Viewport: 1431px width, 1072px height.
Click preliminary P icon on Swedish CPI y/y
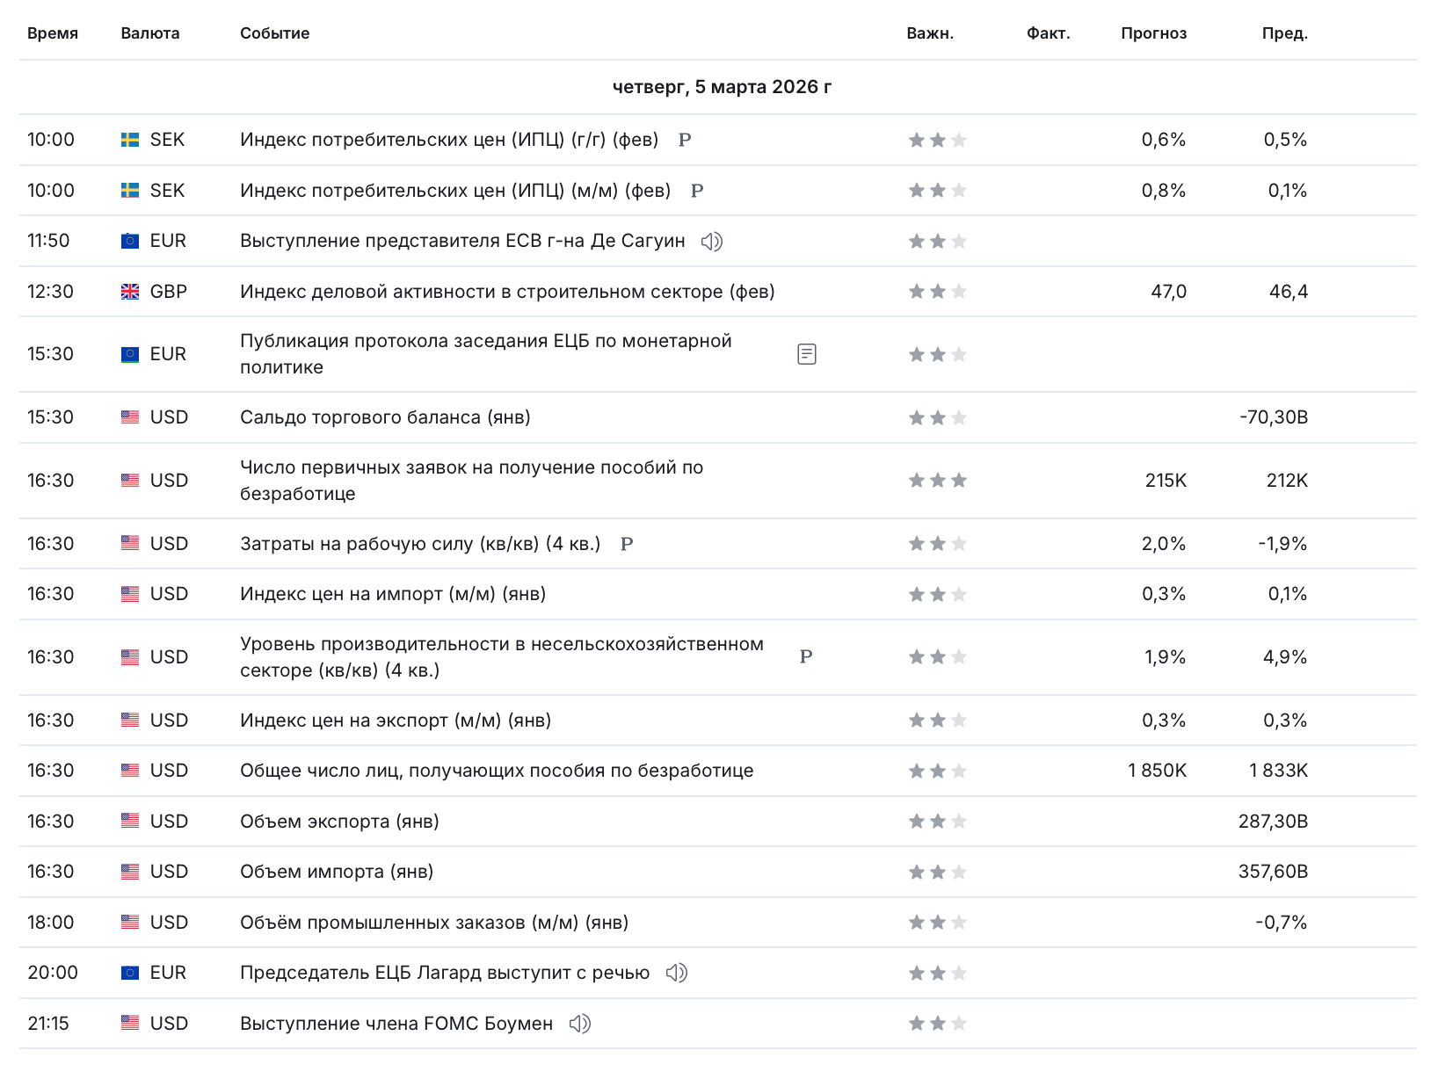685,141
